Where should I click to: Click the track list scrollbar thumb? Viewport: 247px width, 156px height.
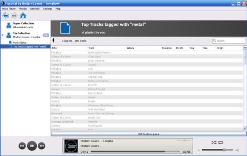(244, 57)
